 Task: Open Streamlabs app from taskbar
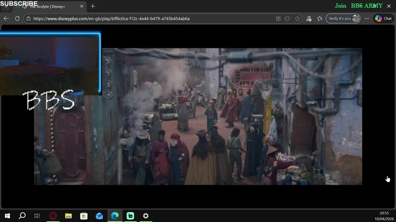pos(130,216)
